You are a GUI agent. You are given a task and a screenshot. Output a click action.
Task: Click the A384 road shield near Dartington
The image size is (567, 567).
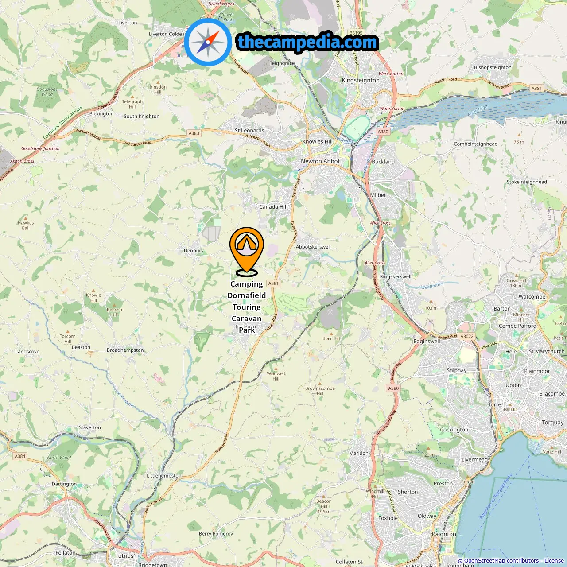tap(20, 456)
